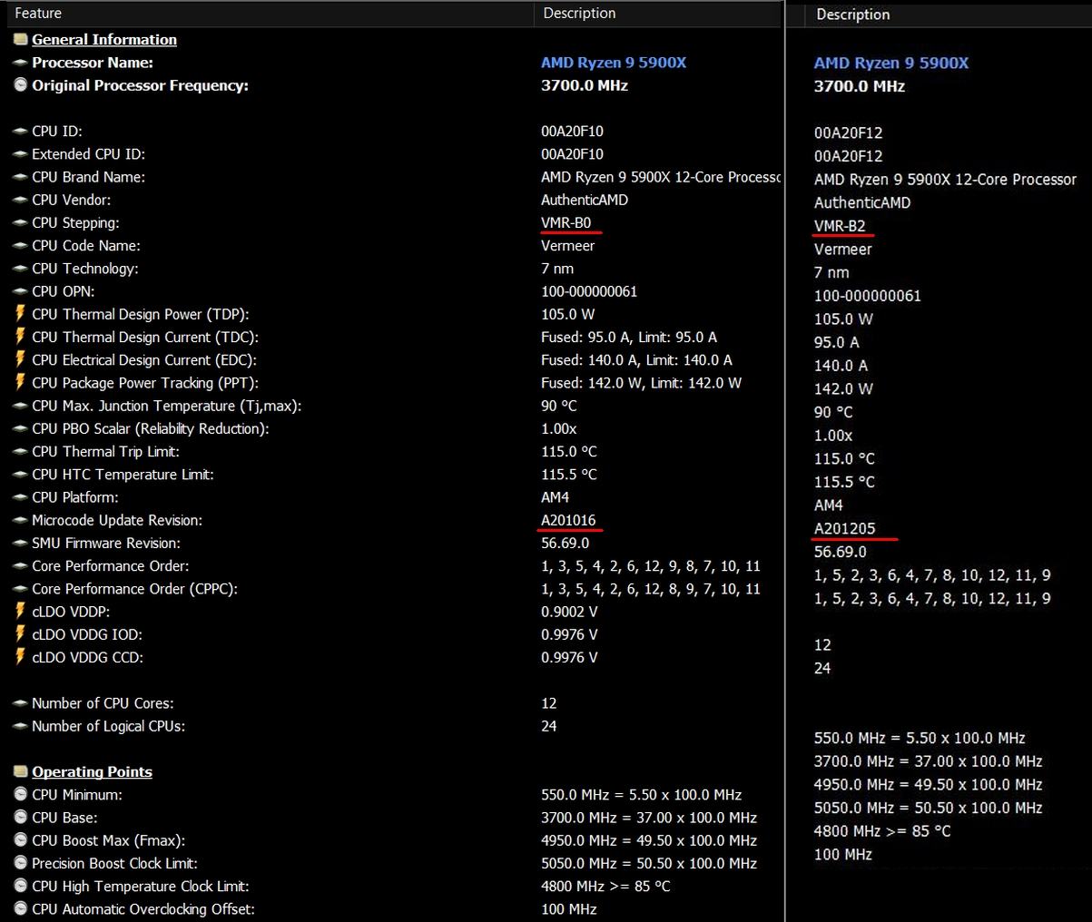Click the clock icon beside CPU Base
Viewport: 1092px width, 922px height.
[x=20, y=818]
